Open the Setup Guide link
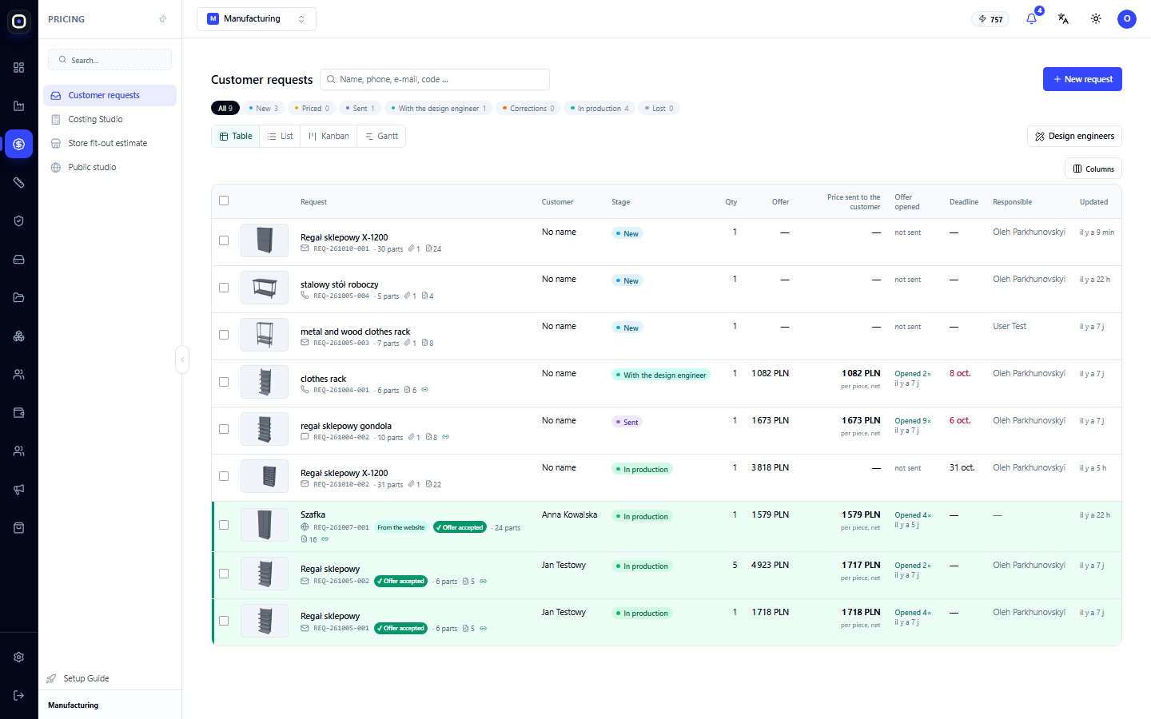The height and width of the screenshot is (719, 1151). [86, 678]
